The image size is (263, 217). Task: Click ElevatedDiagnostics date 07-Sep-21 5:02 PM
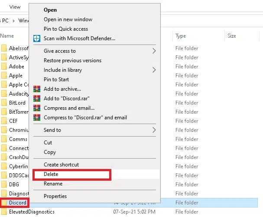(x=134, y=212)
